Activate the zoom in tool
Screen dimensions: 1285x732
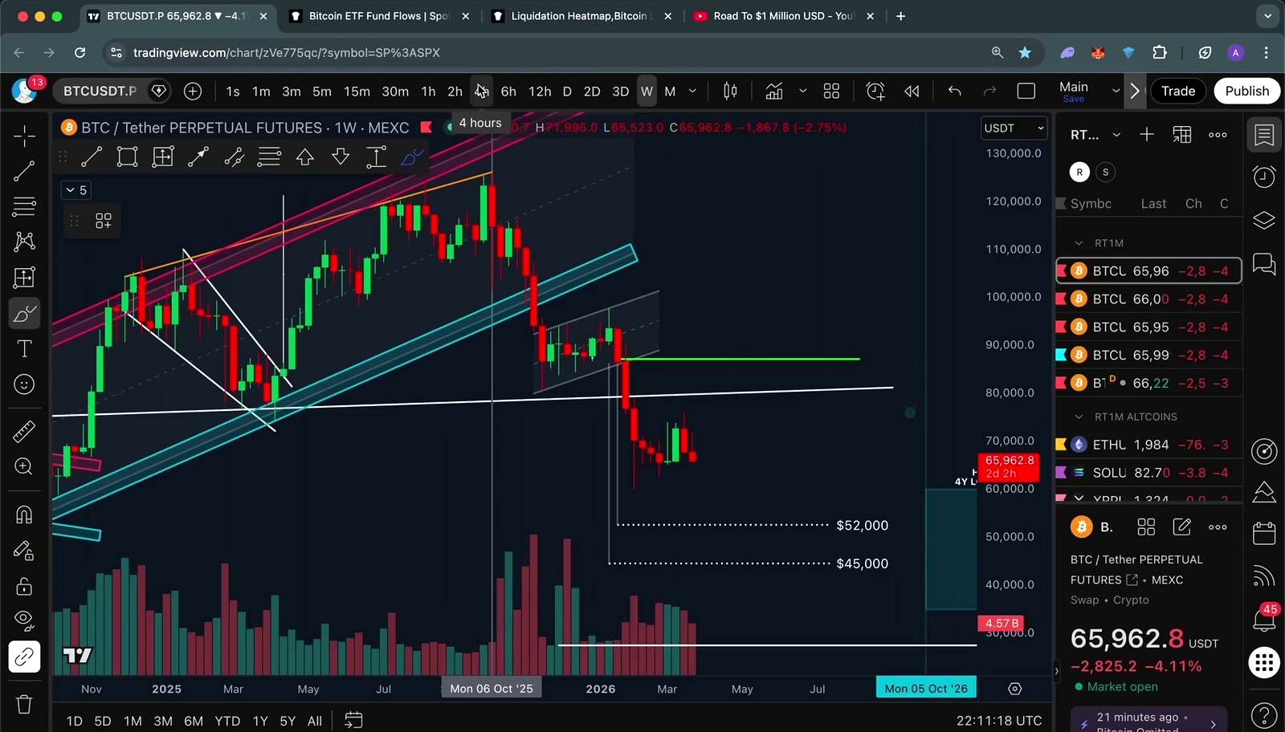[24, 467]
